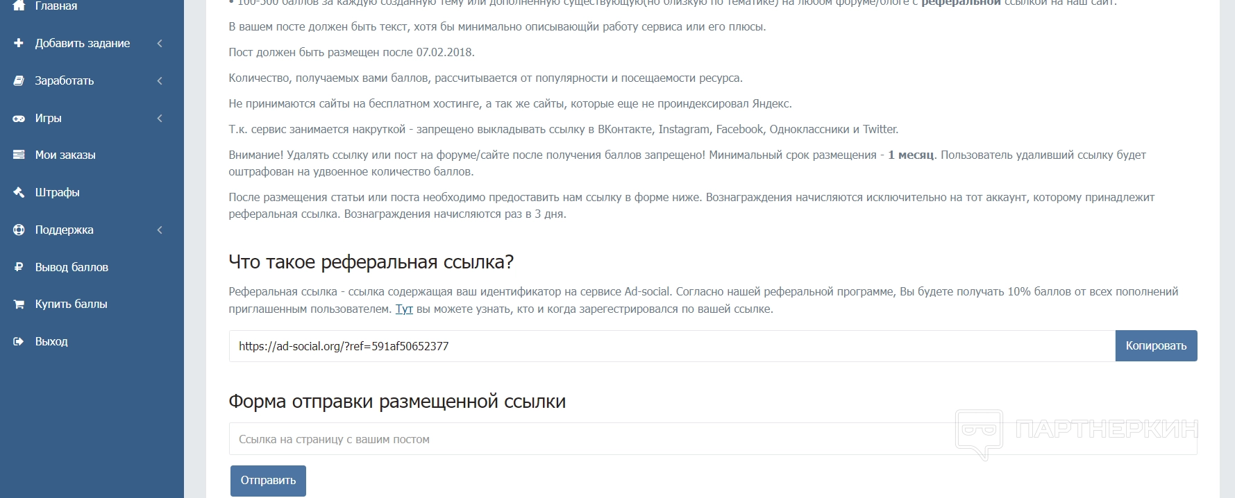This screenshot has height=498, width=1235.
Task: Click the gamepad icon beside Игры
Action: [x=19, y=118]
